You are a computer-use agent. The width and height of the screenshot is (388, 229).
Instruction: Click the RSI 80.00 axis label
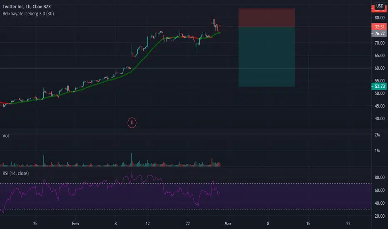tap(380, 177)
